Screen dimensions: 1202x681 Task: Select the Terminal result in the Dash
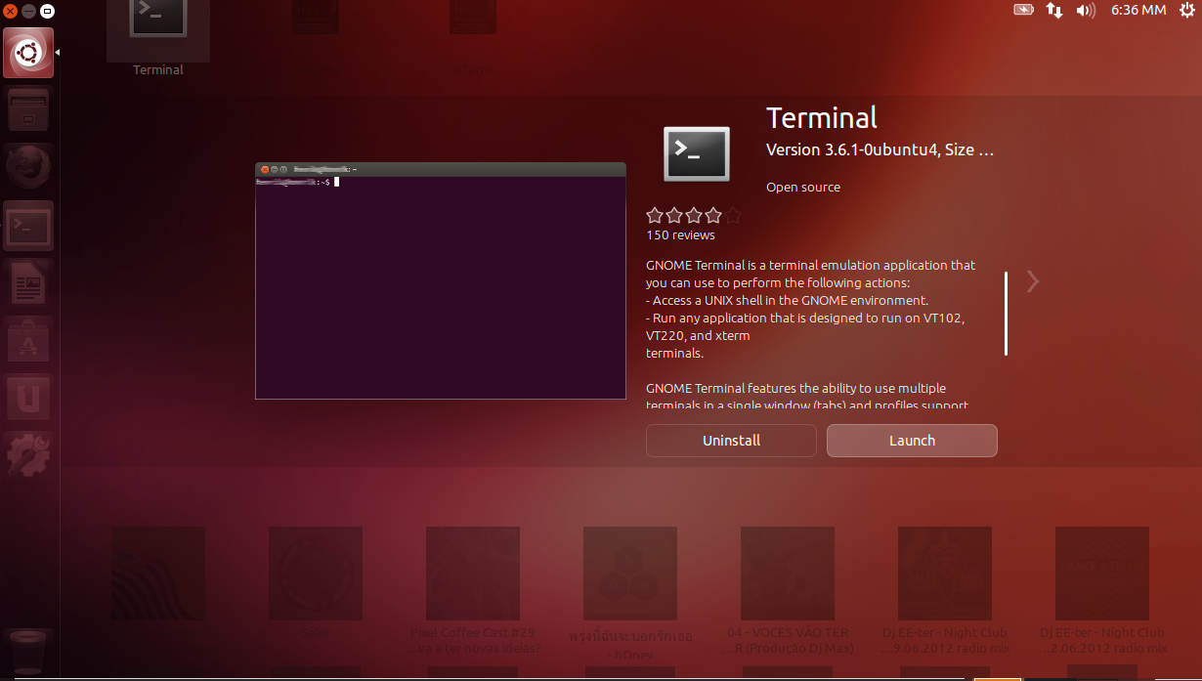click(x=158, y=39)
